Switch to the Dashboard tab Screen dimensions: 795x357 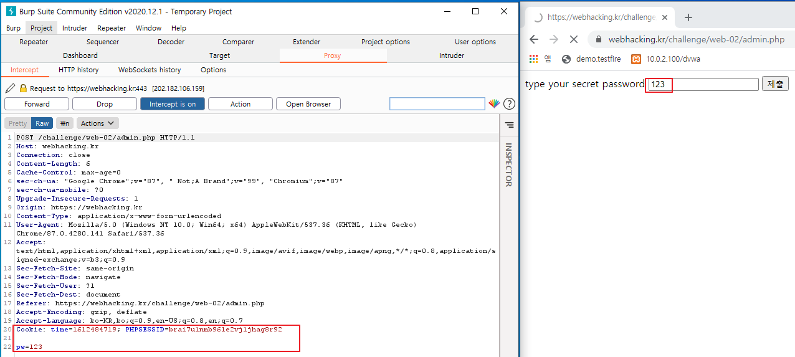coord(80,55)
